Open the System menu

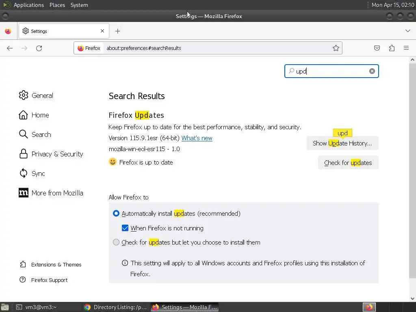[x=79, y=5]
